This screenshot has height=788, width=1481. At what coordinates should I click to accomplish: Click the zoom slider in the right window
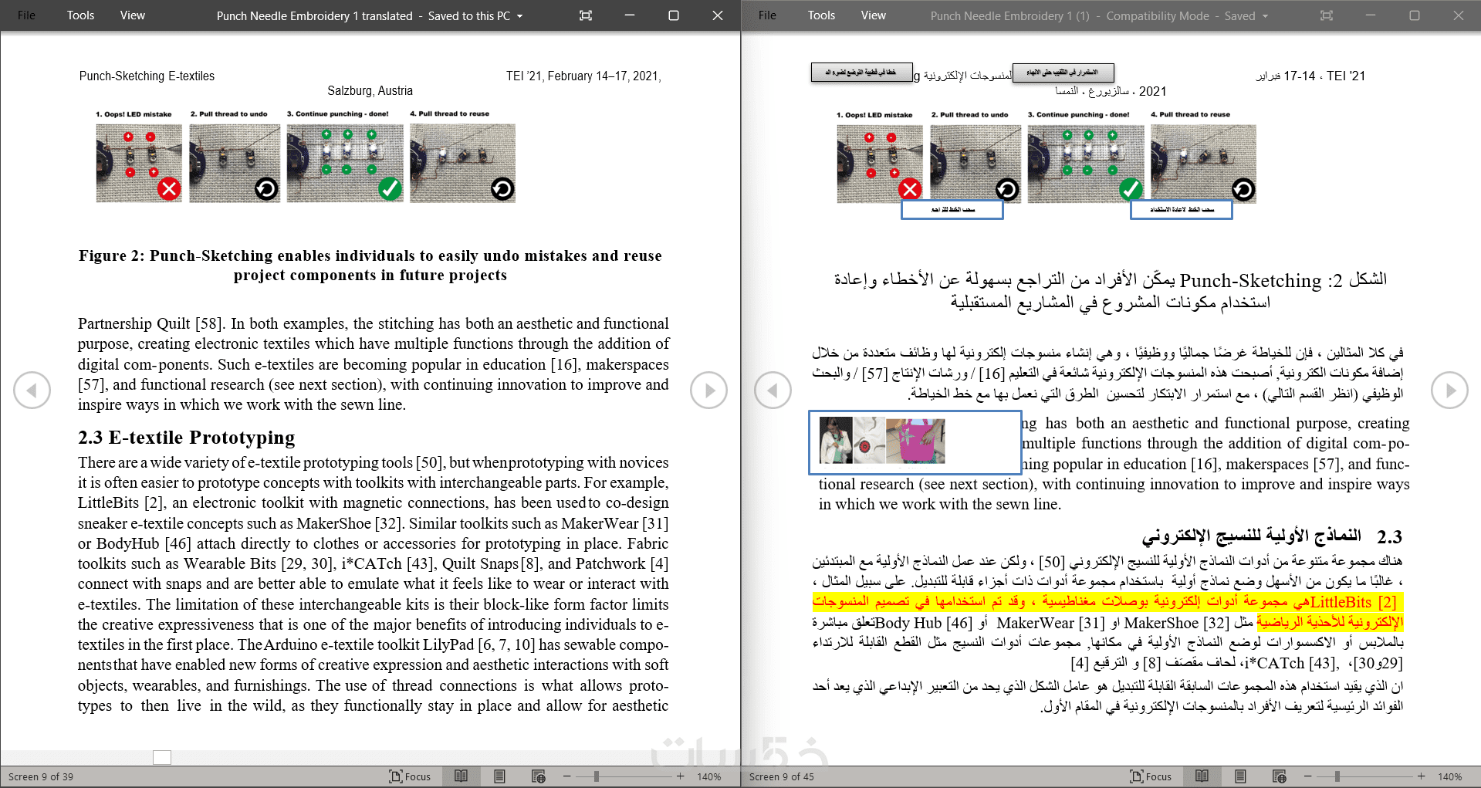click(1364, 776)
